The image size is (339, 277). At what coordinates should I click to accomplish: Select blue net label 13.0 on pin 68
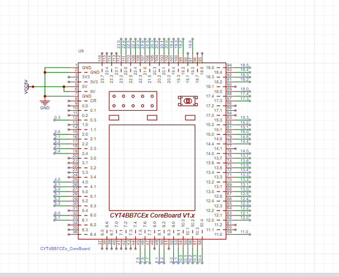tap(244, 189)
